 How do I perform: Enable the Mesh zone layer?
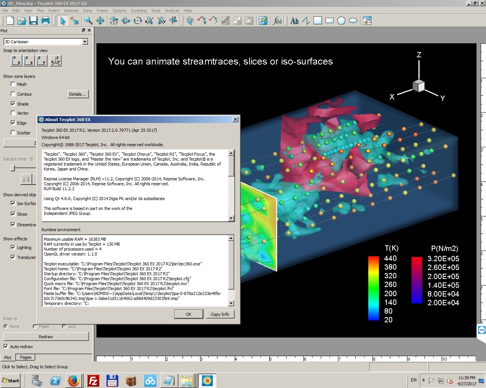[x=13, y=84]
